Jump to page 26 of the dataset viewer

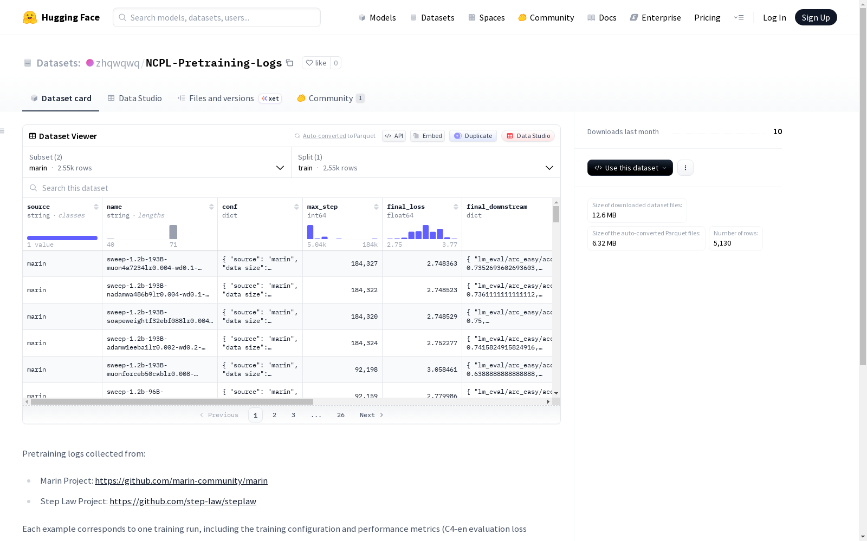(x=340, y=415)
